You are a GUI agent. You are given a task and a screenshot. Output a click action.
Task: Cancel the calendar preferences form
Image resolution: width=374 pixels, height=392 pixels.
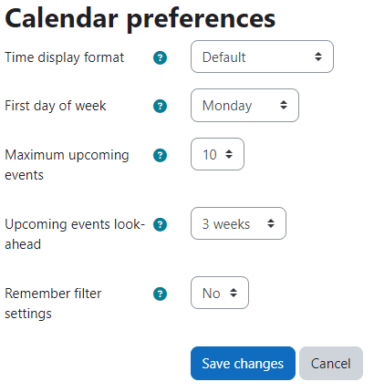pos(331,364)
